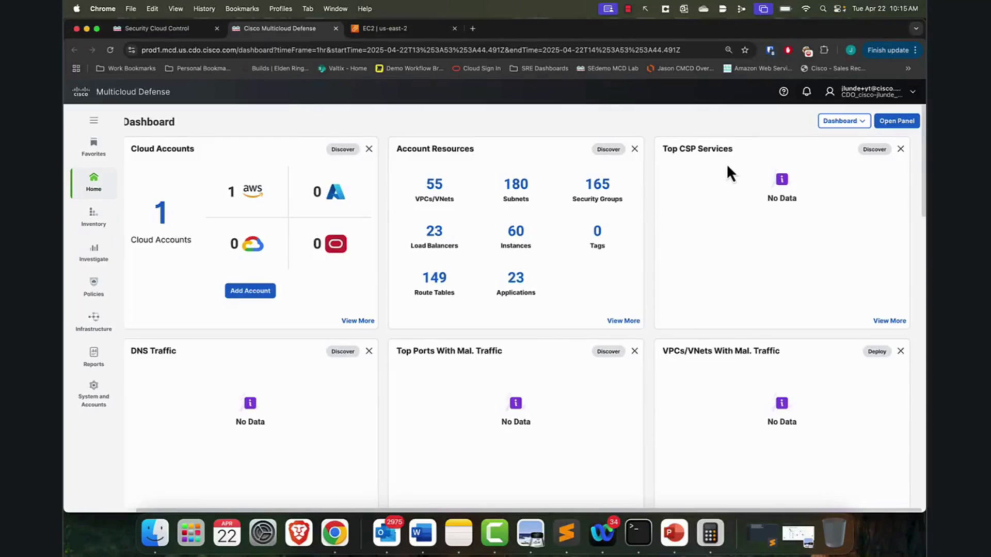Click View More in Account Resources
The height and width of the screenshot is (557, 991).
[x=623, y=321]
